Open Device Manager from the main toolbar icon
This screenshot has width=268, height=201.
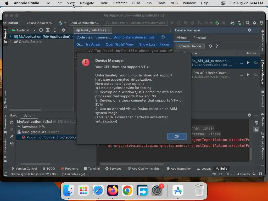click(x=239, y=23)
